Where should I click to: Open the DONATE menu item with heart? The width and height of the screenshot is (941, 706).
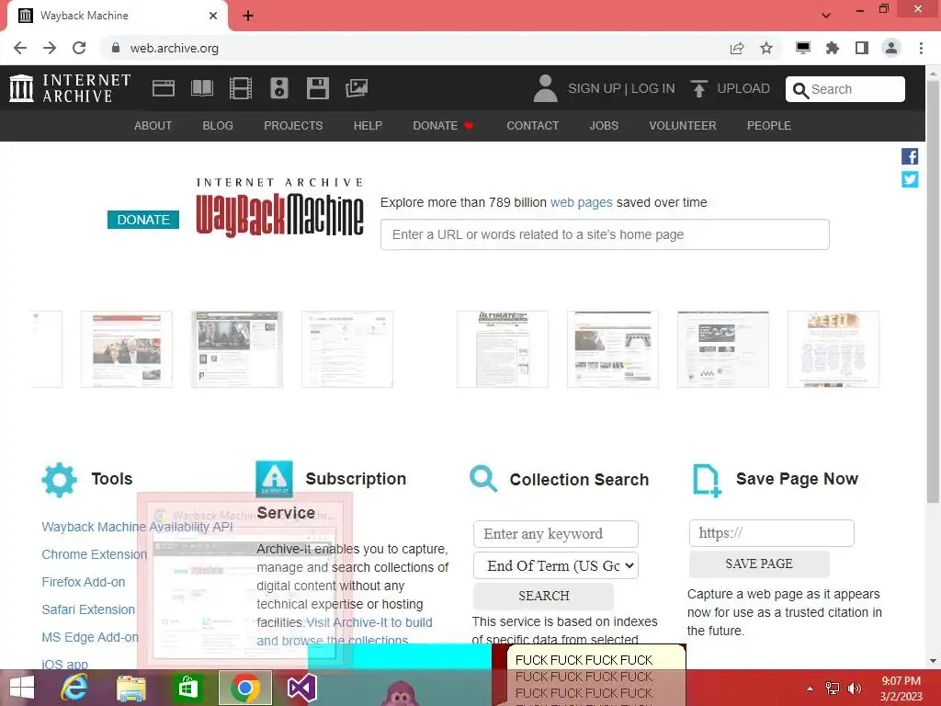(x=444, y=125)
